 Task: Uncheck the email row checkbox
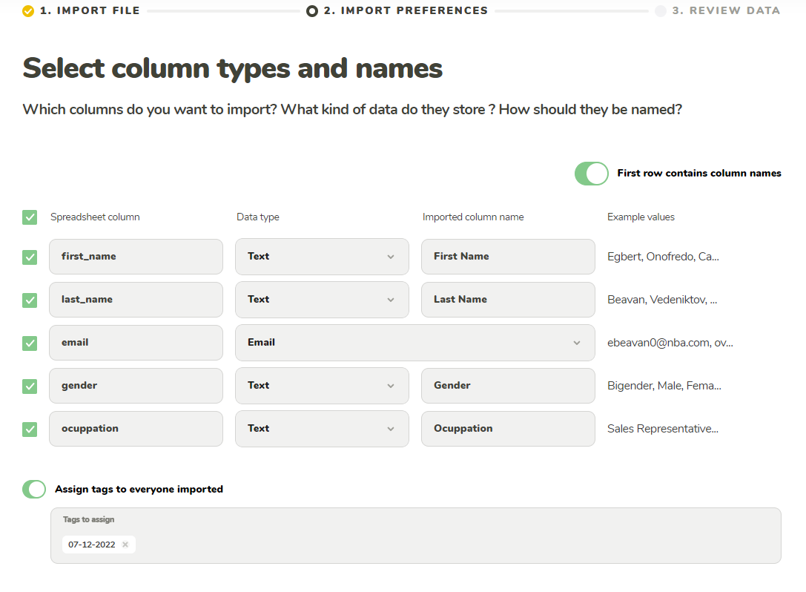click(x=30, y=343)
